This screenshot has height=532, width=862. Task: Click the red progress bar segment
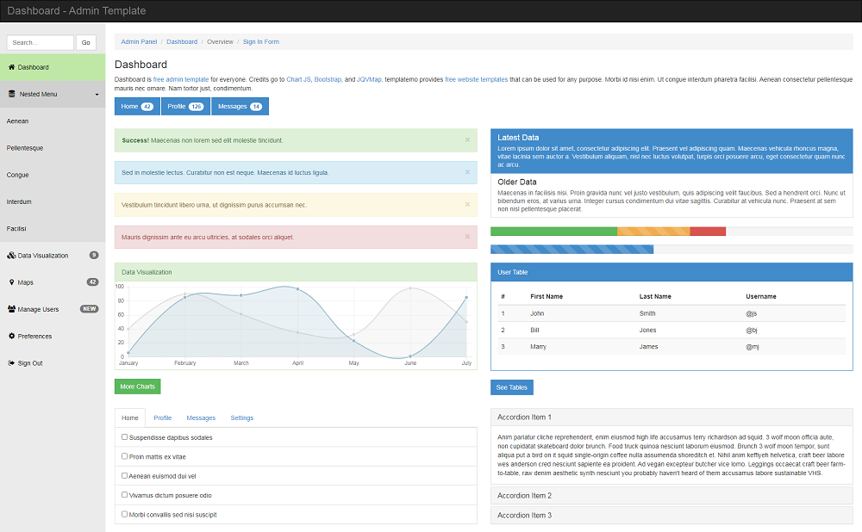[708, 232]
